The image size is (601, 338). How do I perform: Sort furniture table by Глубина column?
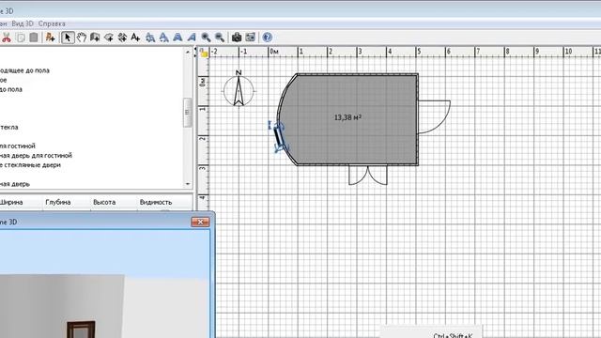point(58,202)
